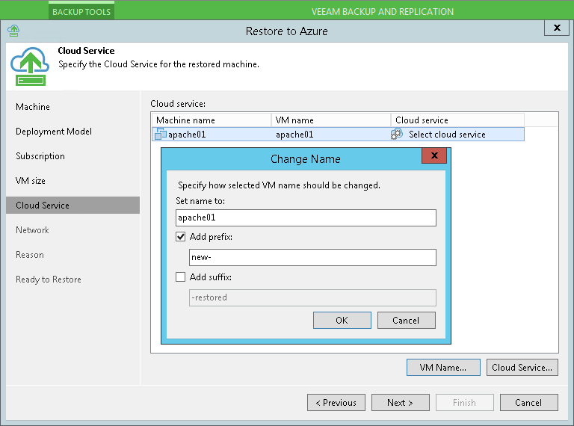Image resolution: width=574 pixels, height=426 pixels.
Task: Sort by the VM name column header
Action: pyautogui.click(x=331, y=120)
